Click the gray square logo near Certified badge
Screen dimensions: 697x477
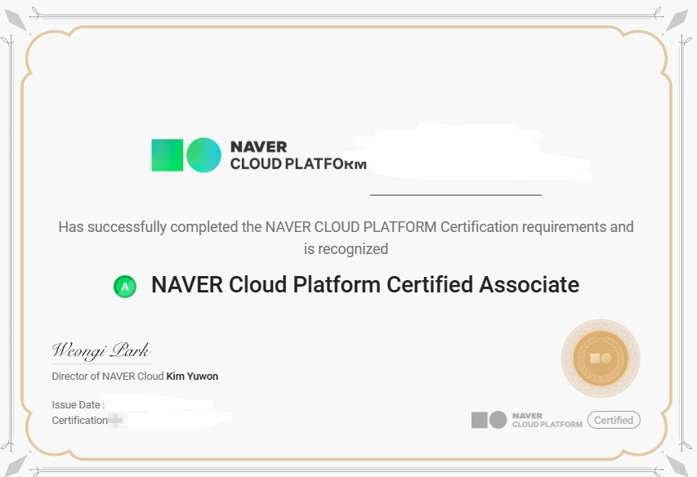point(480,420)
